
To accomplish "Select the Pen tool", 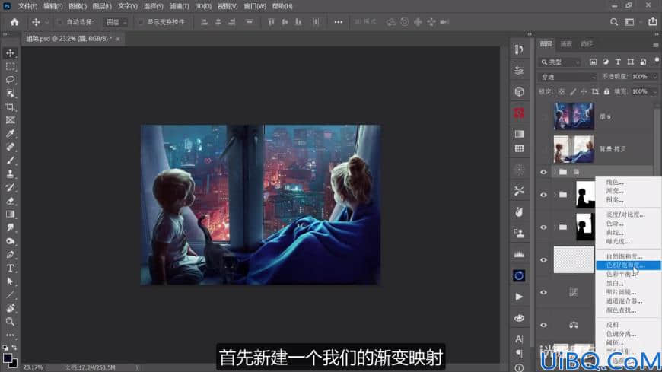I will pos(10,255).
